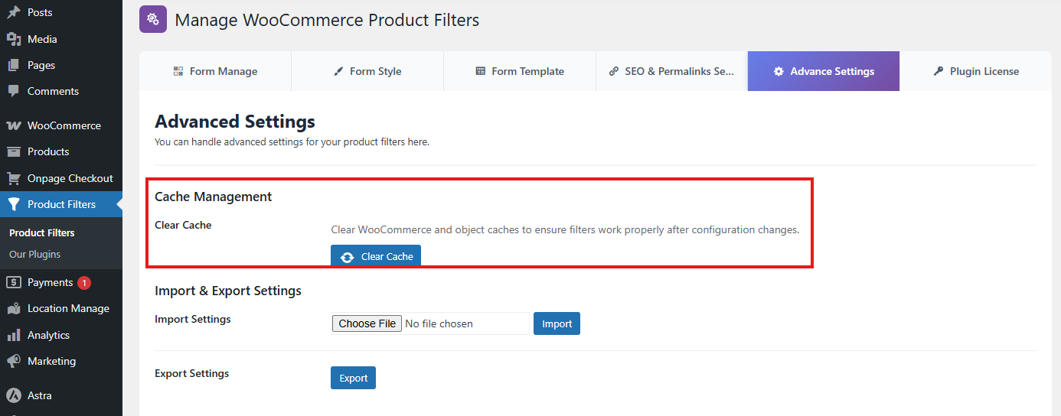
Task: Click the Form Template table icon
Action: (x=480, y=71)
